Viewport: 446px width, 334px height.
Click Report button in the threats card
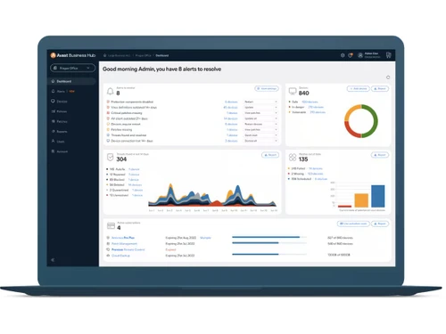click(x=270, y=155)
